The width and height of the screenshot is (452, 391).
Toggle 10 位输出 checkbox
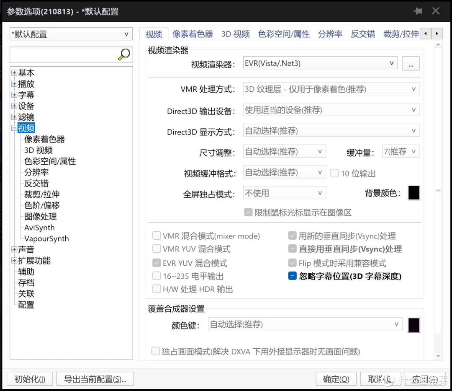tap(334, 173)
